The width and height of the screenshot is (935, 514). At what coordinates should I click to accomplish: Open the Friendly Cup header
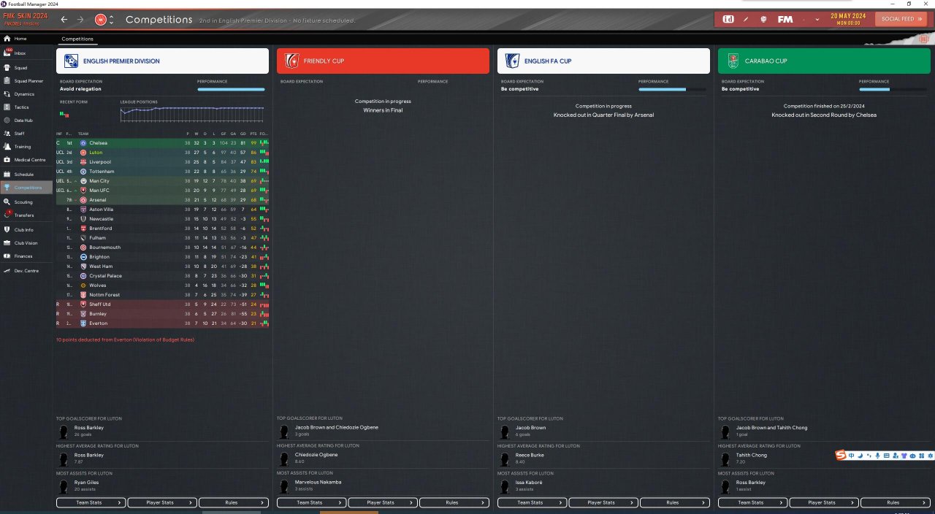click(x=383, y=61)
